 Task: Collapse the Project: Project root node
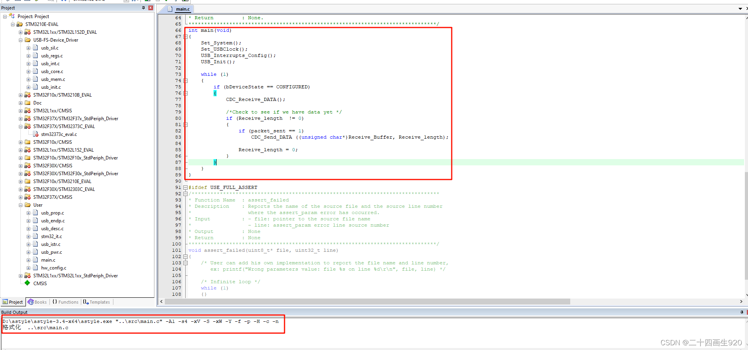point(5,16)
